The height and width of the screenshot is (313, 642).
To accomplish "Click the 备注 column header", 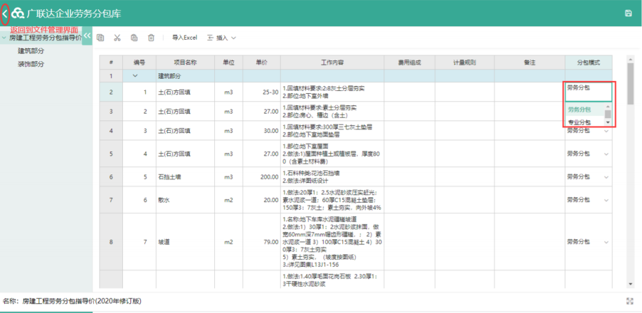I will [x=530, y=63].
